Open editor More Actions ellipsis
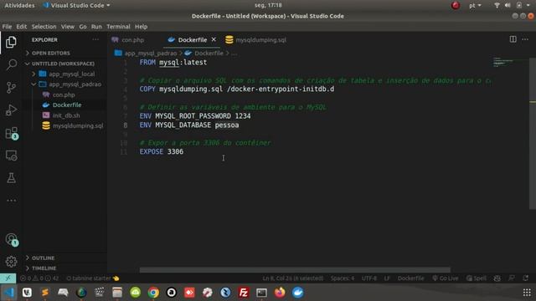 (525, 39)
